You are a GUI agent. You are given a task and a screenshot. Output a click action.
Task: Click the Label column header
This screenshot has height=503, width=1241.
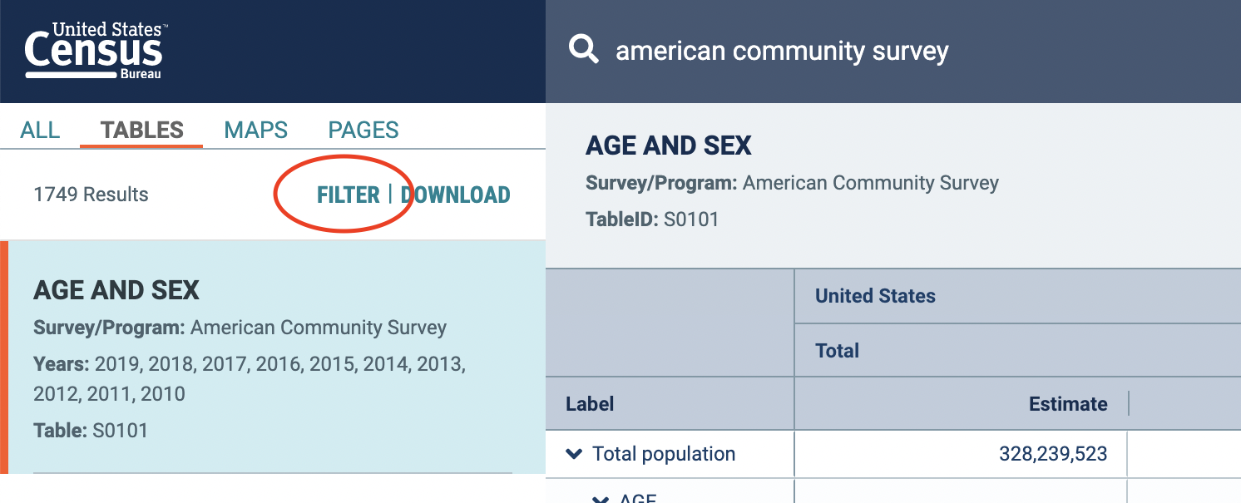[x=590, y=404]
